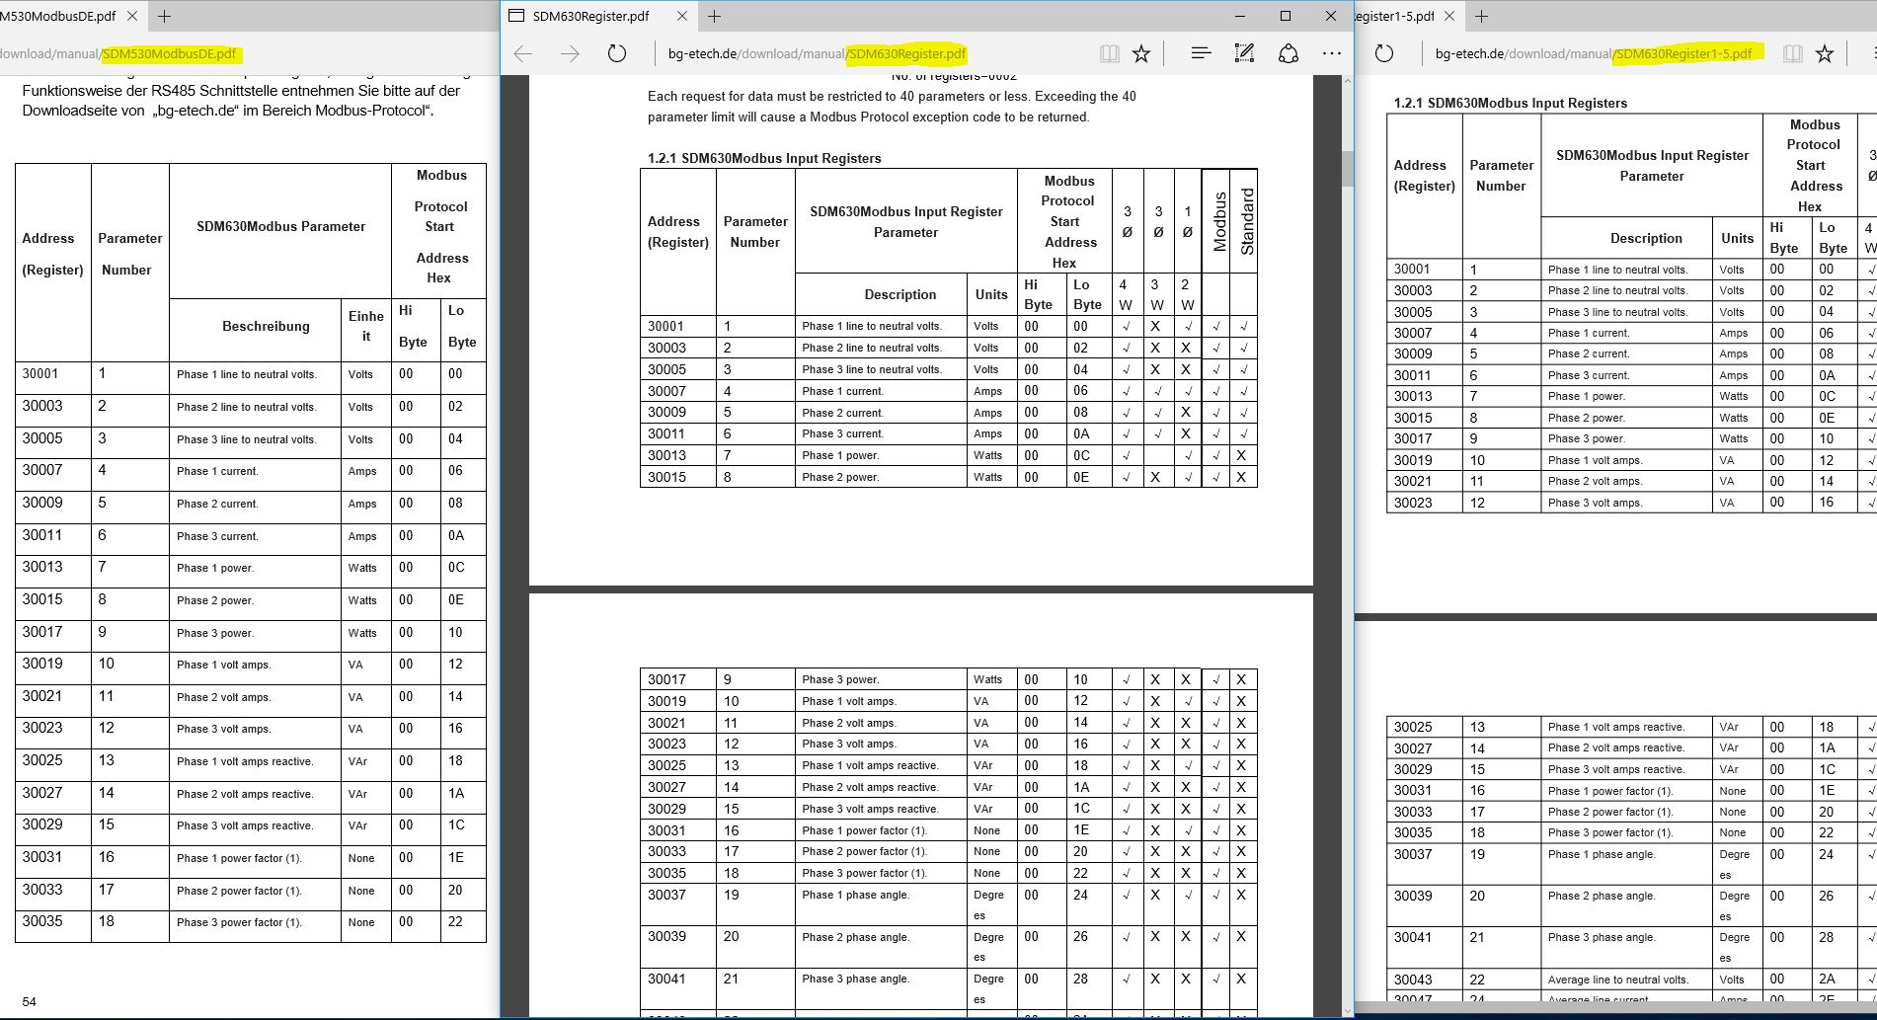This screenshot has width=1877, height=1020.
Task: Make a web note using the pen icon
Action: click(x=1244, y=53)
